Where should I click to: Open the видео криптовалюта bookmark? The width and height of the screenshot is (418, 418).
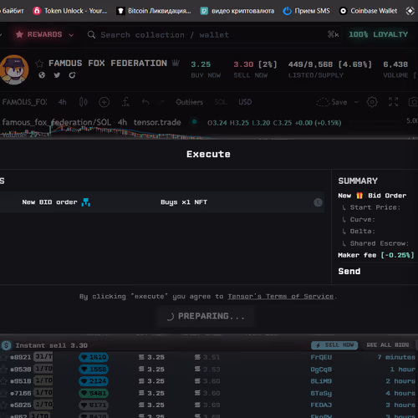[237, 11]
